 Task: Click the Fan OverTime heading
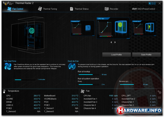click(10, 61)
